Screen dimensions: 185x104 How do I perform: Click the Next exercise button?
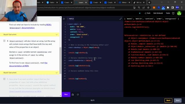click(178, 101)
